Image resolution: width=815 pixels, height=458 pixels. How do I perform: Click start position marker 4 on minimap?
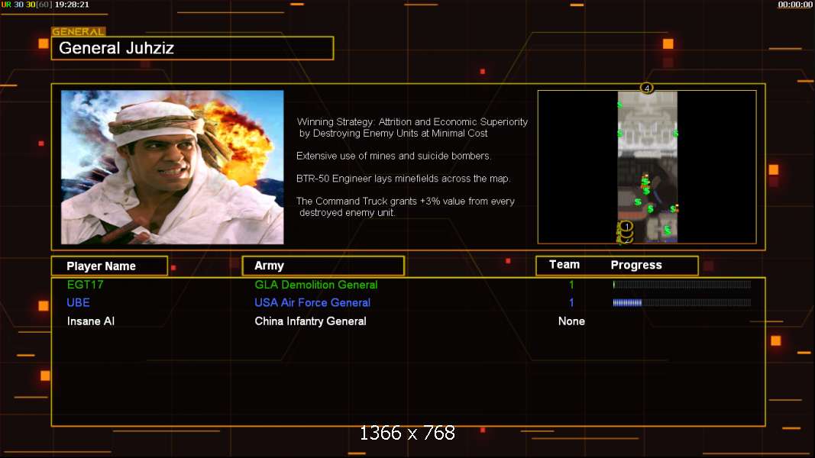(x=647, y=88)
